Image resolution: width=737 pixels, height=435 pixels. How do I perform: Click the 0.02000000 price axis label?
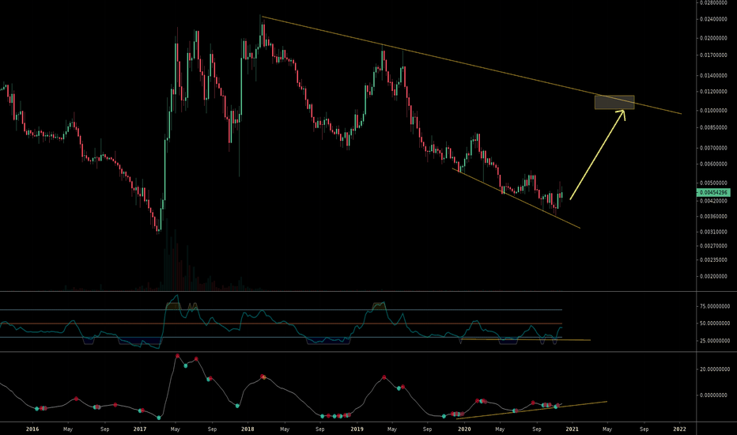click(713, 38)
